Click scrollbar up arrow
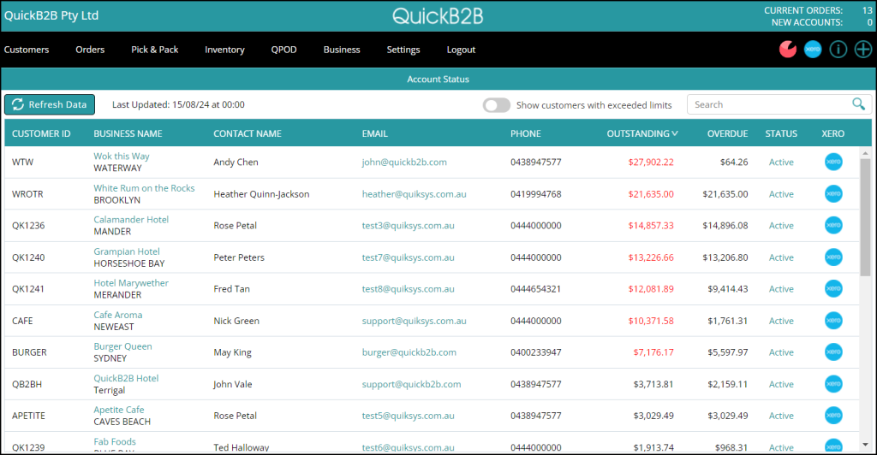877x455 pixels. pos(865,153)
